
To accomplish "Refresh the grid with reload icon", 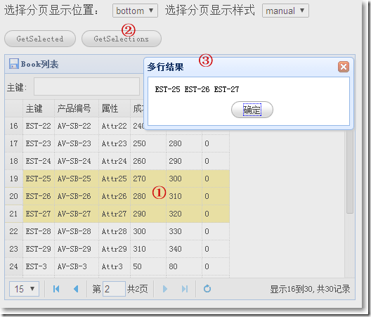I will tap(207, 289).
